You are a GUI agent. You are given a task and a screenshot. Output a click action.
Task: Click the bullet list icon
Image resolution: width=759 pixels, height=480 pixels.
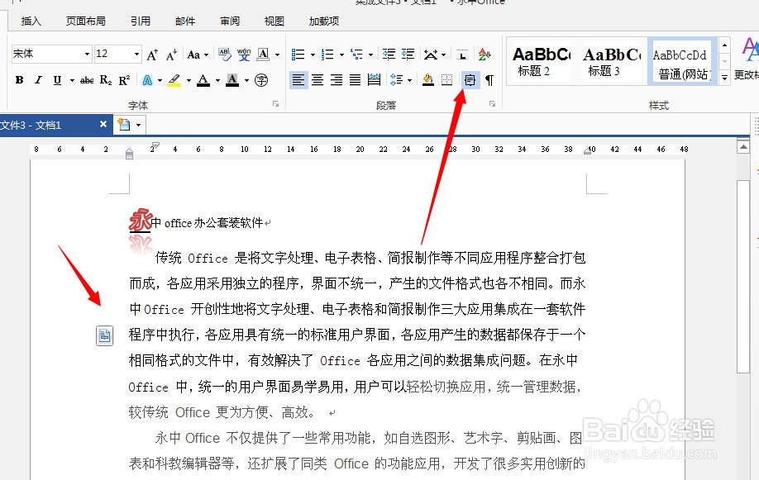click(x=298, y=55)
